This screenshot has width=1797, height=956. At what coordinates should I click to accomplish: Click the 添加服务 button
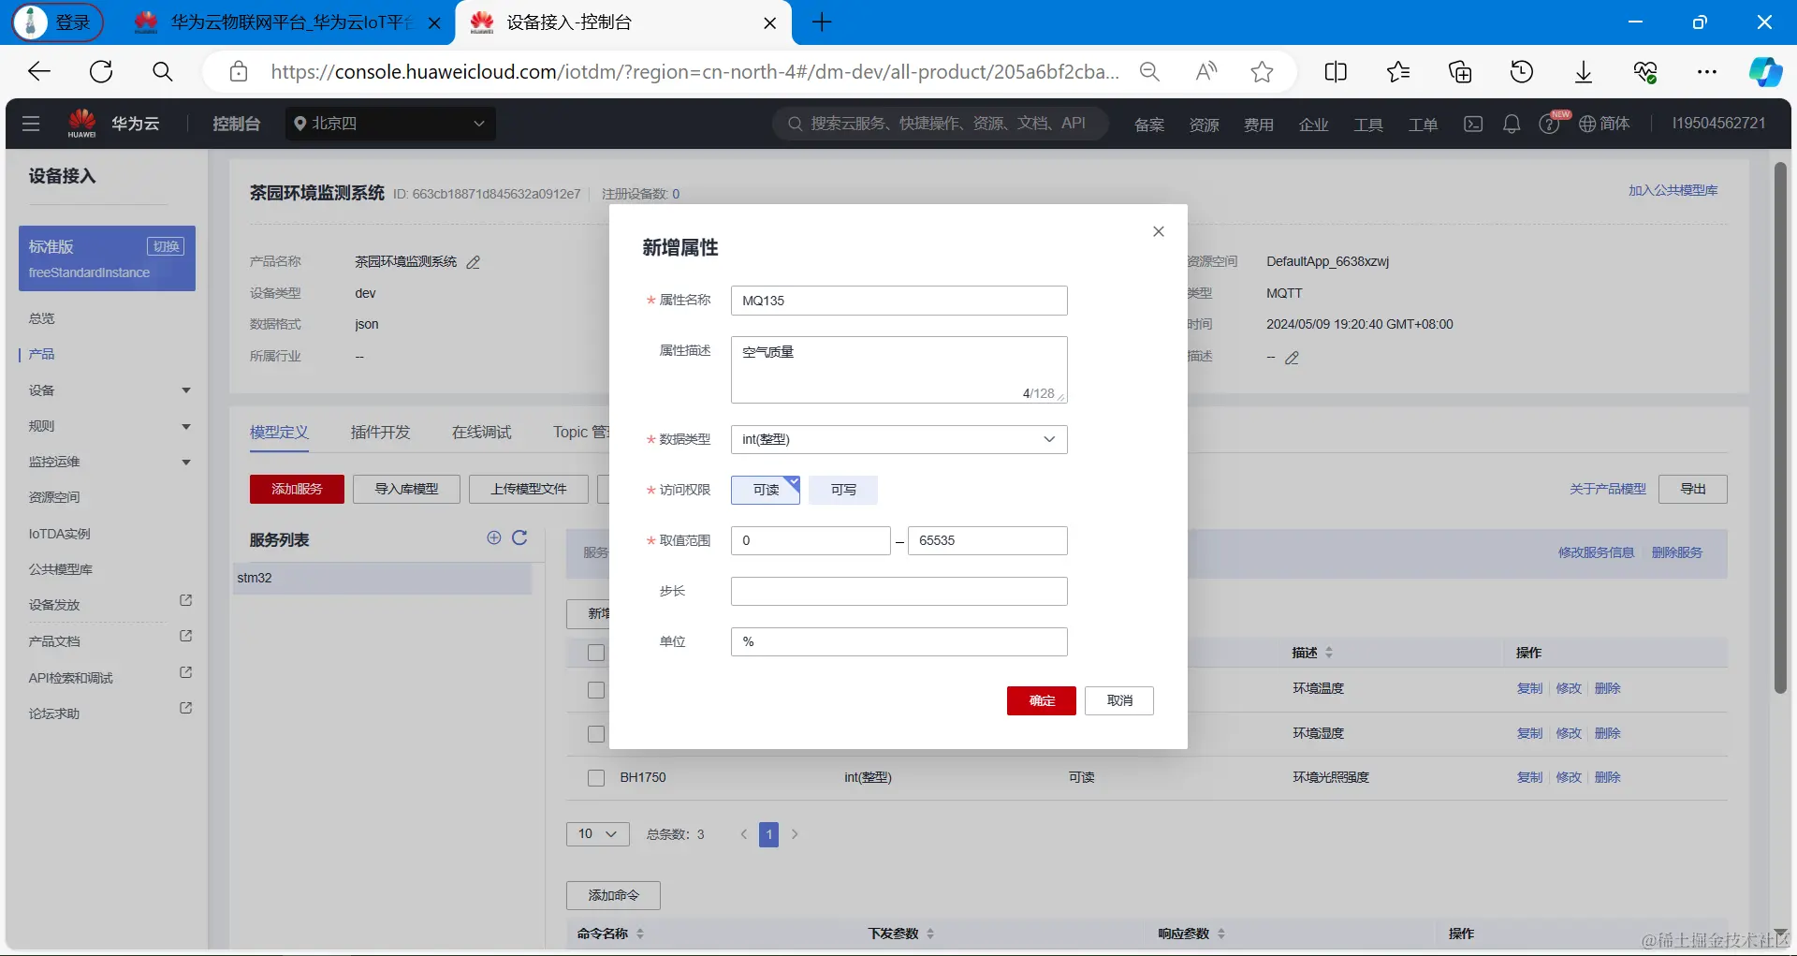coord(297,489)
